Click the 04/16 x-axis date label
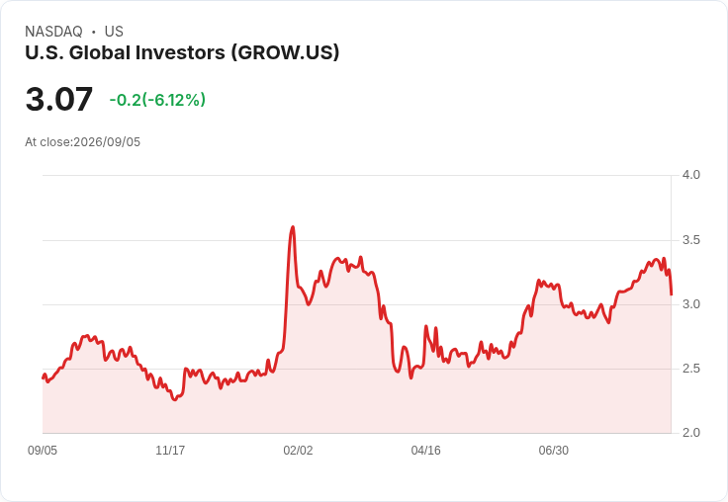This screenshot has width=728, height=502. coord(425,450)
